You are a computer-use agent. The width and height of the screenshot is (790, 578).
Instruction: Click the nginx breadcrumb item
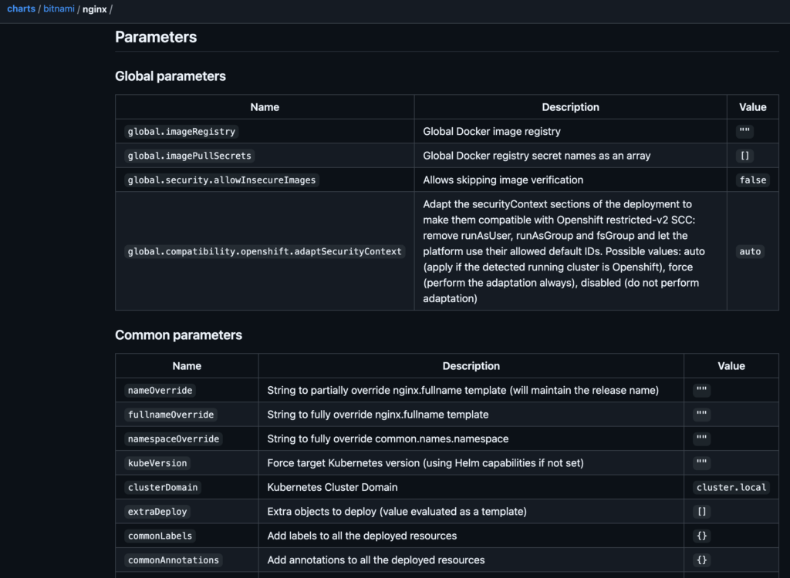click(94, 9)
